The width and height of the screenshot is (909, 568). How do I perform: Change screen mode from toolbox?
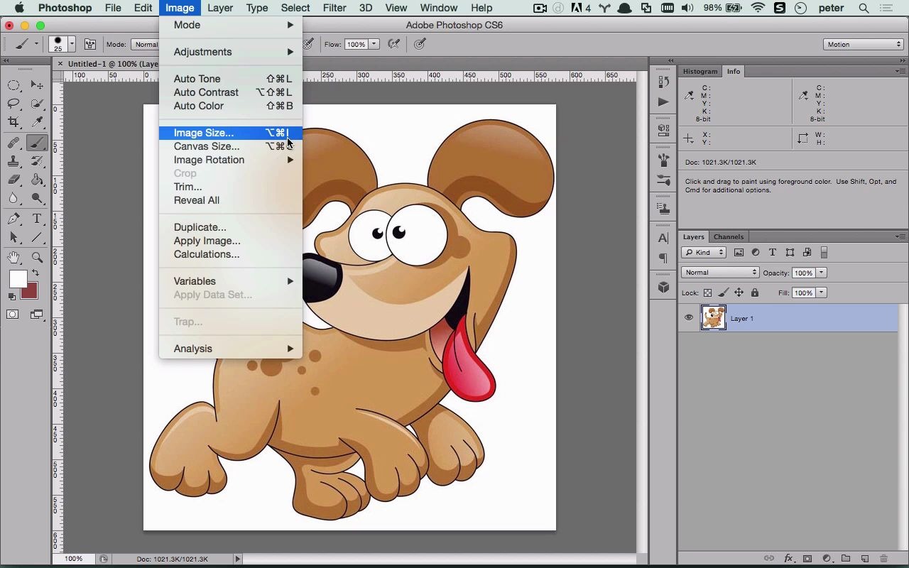point(37,315)
